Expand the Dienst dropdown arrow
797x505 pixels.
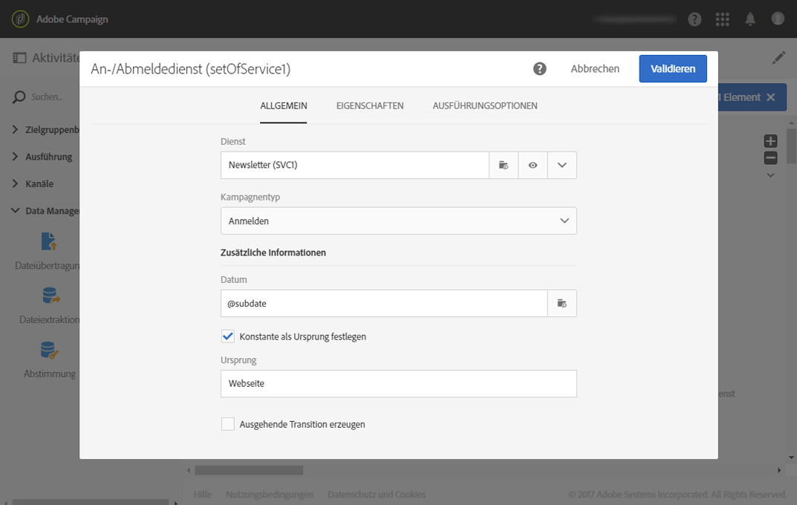coord(562,165)
